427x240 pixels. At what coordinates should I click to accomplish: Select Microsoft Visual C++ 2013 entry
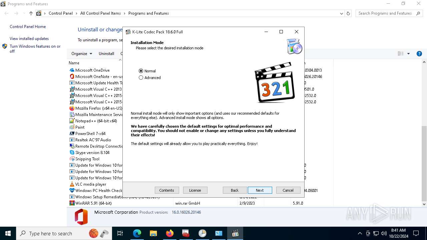(x=98, y=89)
